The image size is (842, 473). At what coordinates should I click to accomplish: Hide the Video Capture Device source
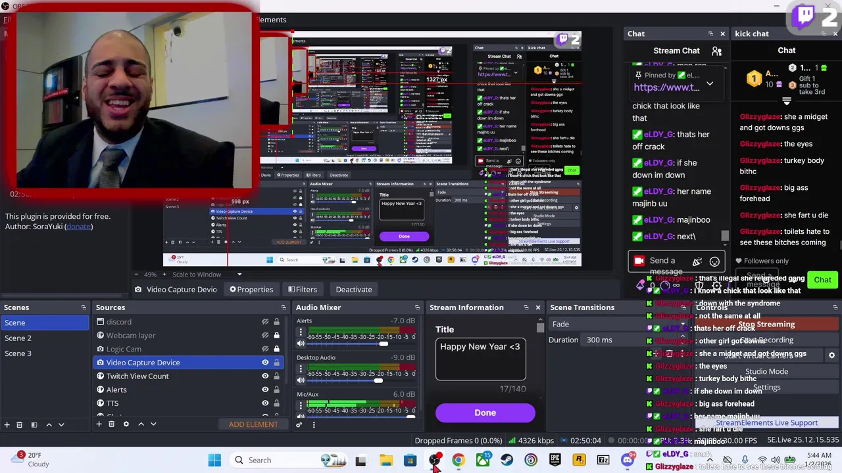[265, 363]
